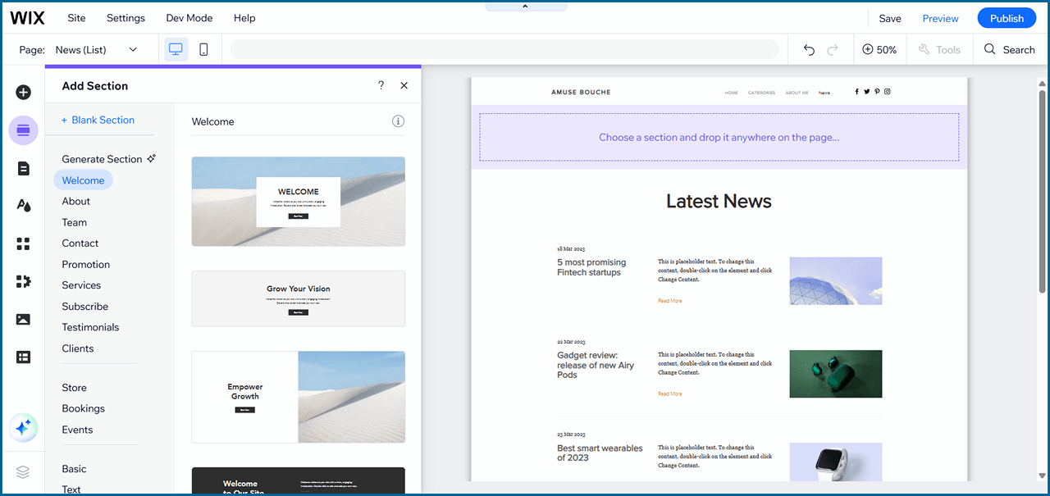Click the Preview link
The width and height of the screenshot is (1050, 496).
tap(940, 18)
